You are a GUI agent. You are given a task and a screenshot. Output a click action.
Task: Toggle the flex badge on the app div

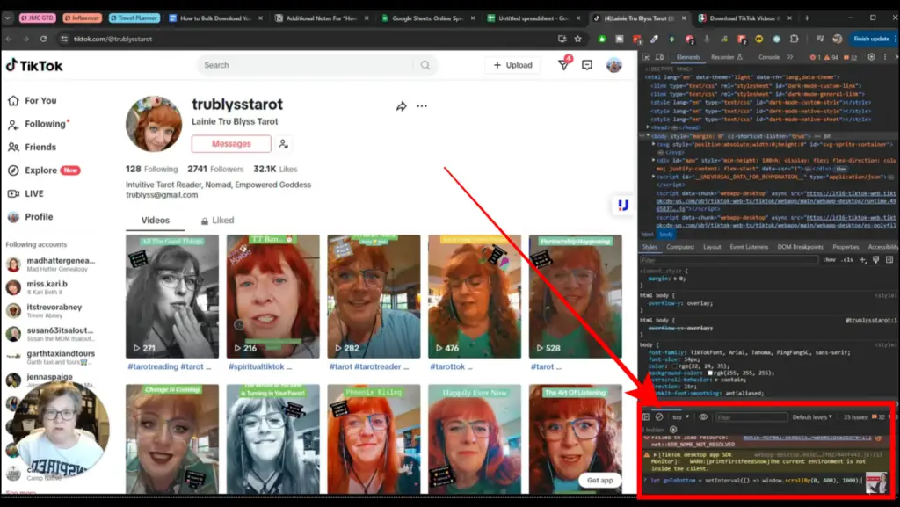click(841, 170)
